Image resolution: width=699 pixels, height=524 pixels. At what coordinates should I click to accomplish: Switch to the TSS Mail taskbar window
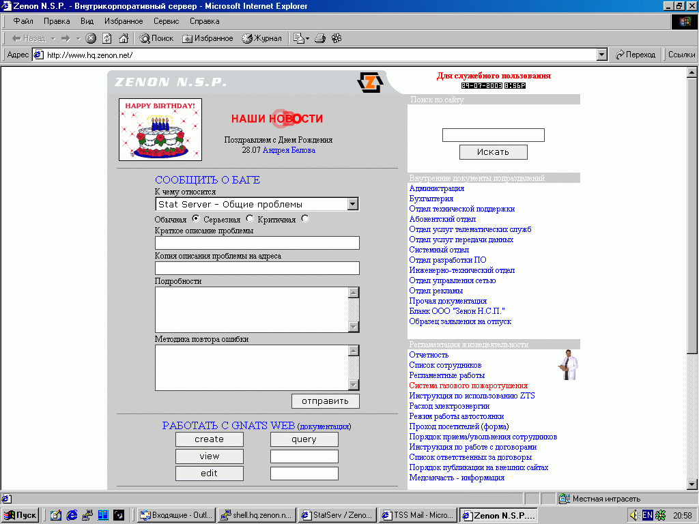[x=418, y=515]
